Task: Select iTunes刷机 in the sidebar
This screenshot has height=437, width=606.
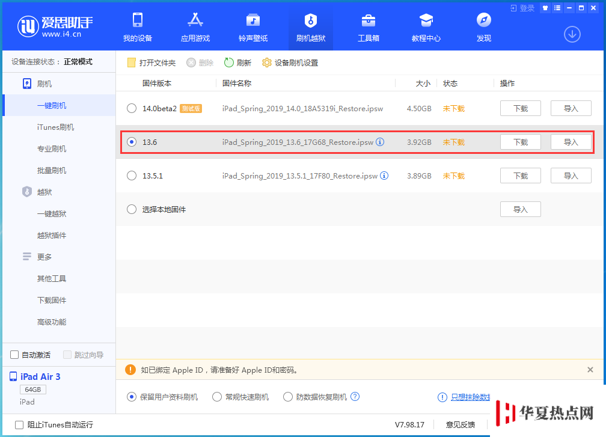Action: pos(56,127)
